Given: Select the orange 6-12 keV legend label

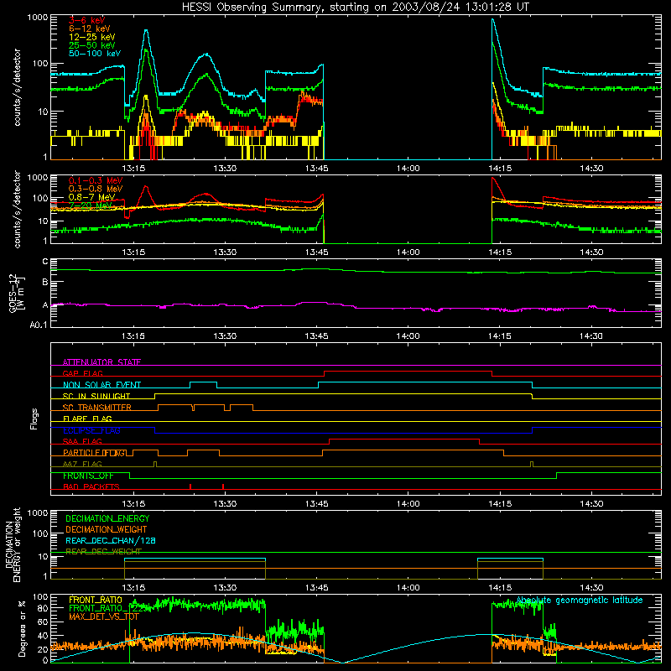Looking at the screenshot, I should pos(90,29).
